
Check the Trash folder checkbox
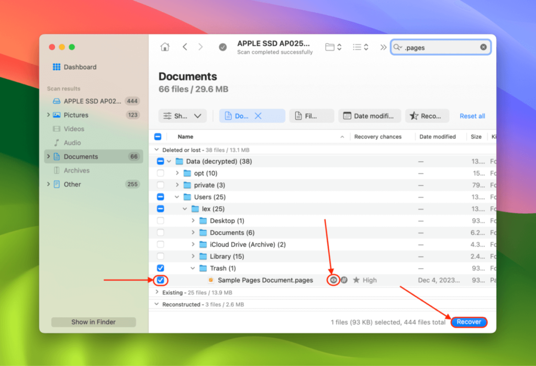tap(160, 268)
